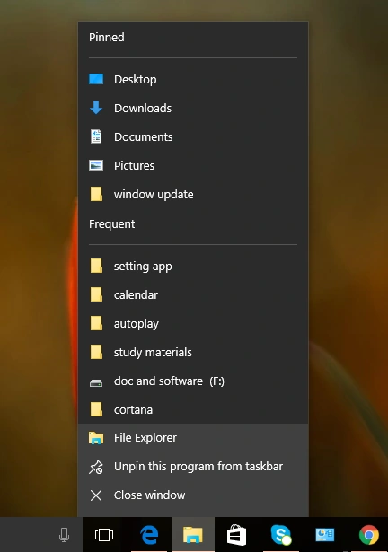Launch File Explorer from jump list
This screenshot has height=552, width=388.
tap(193, 438)
